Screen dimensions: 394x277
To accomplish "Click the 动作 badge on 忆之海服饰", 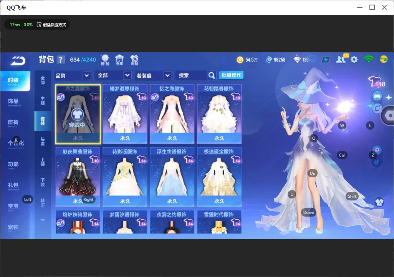I will [155, 97].
